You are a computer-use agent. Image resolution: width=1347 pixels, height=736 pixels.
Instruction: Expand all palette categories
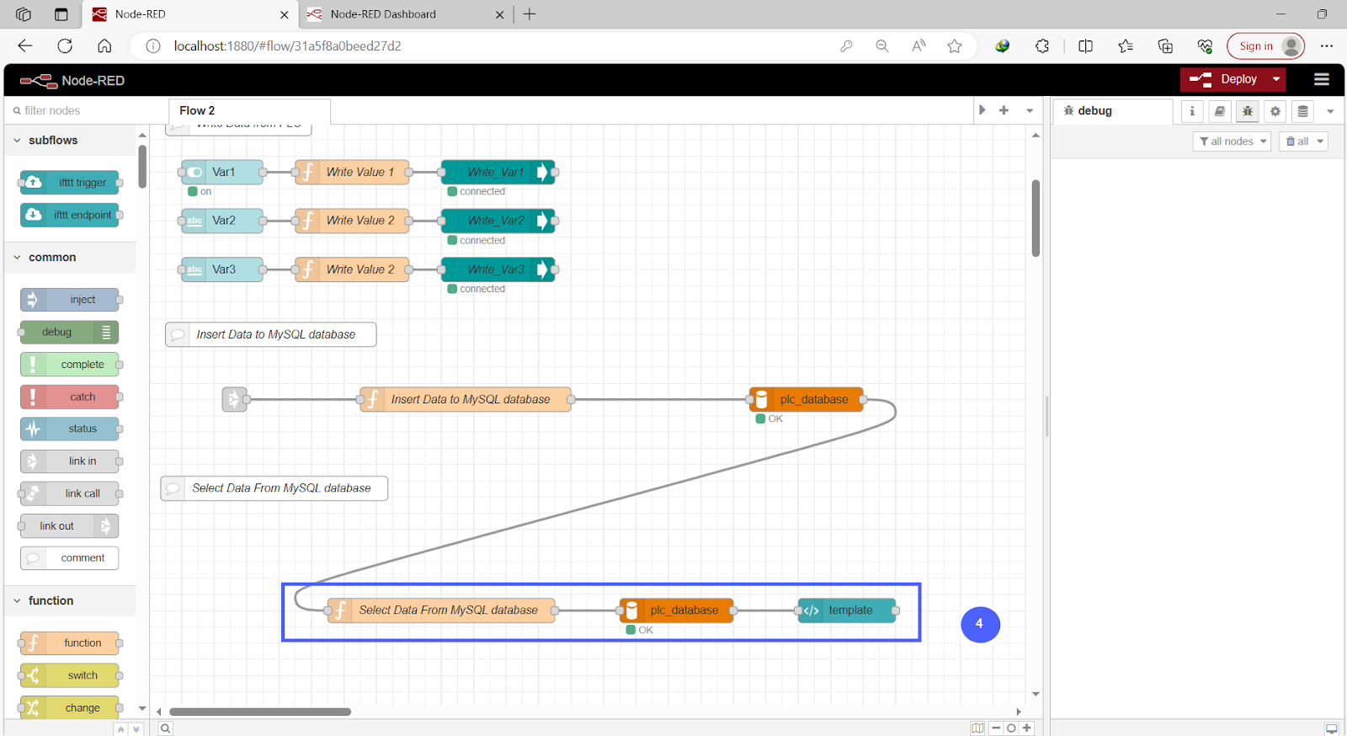(x=136, y=729)
